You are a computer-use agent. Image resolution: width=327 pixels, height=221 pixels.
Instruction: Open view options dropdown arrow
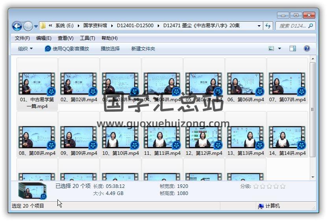(x=279, y=48)
